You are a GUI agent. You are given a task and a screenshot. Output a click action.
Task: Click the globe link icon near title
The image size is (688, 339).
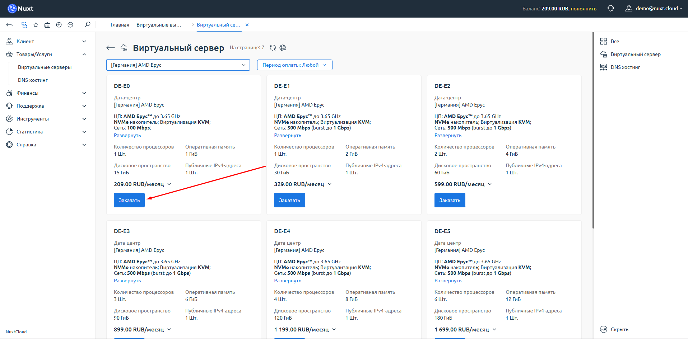(x=283, y=48)
